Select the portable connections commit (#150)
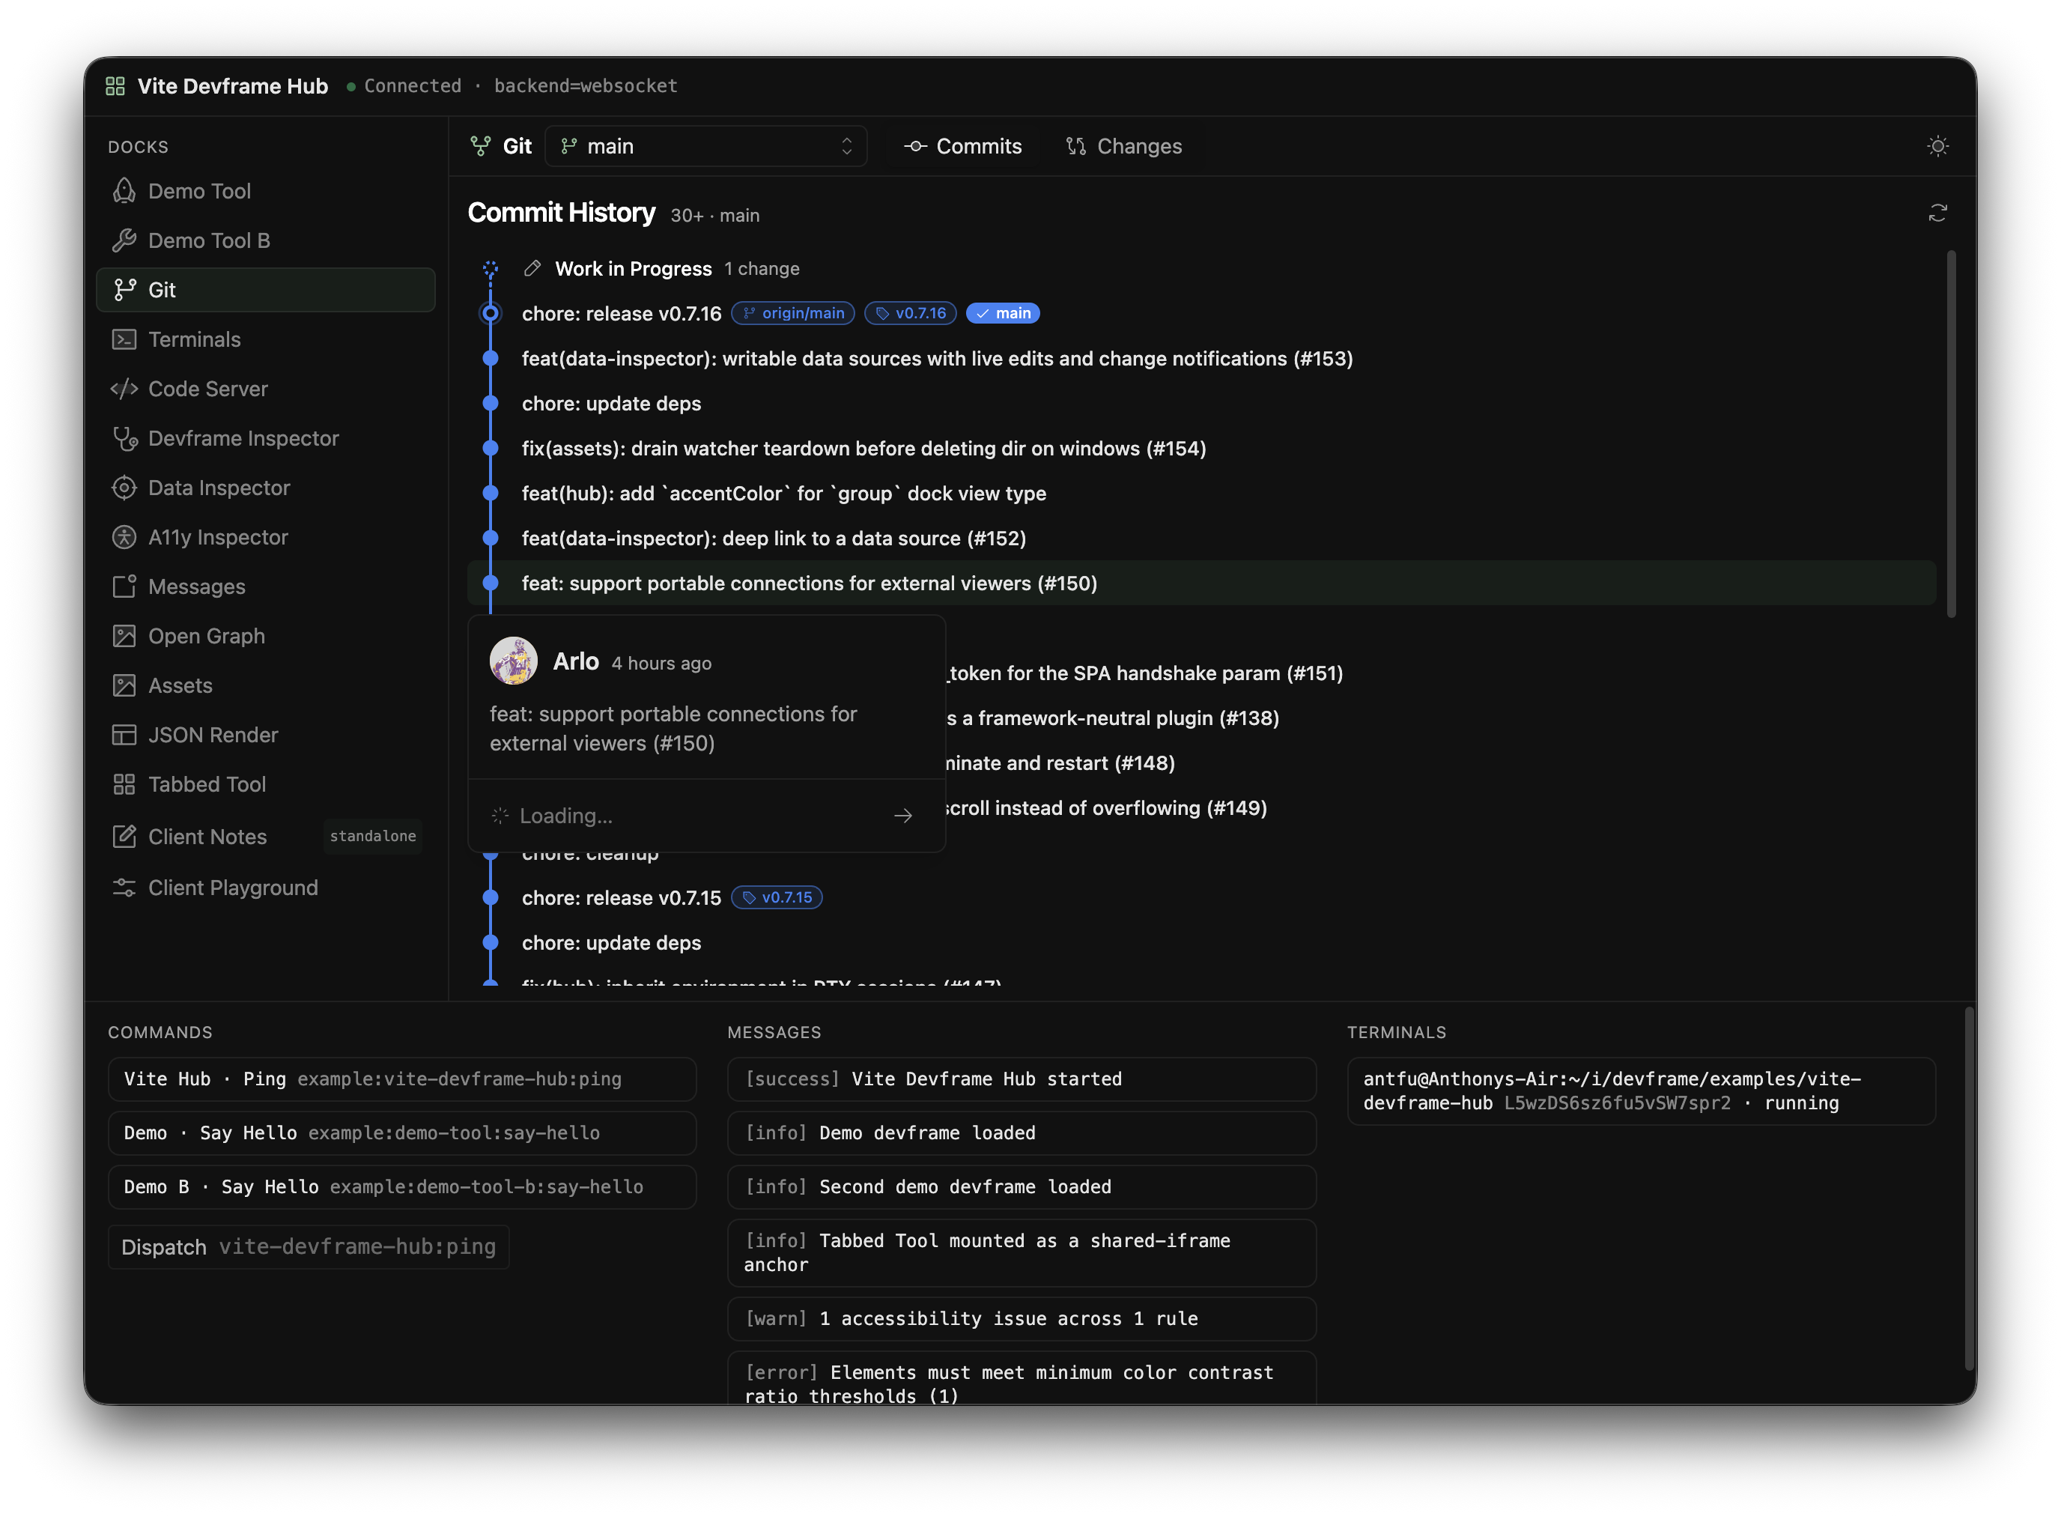Screen dimensions: 2061x1516 tap(1202, 583)
